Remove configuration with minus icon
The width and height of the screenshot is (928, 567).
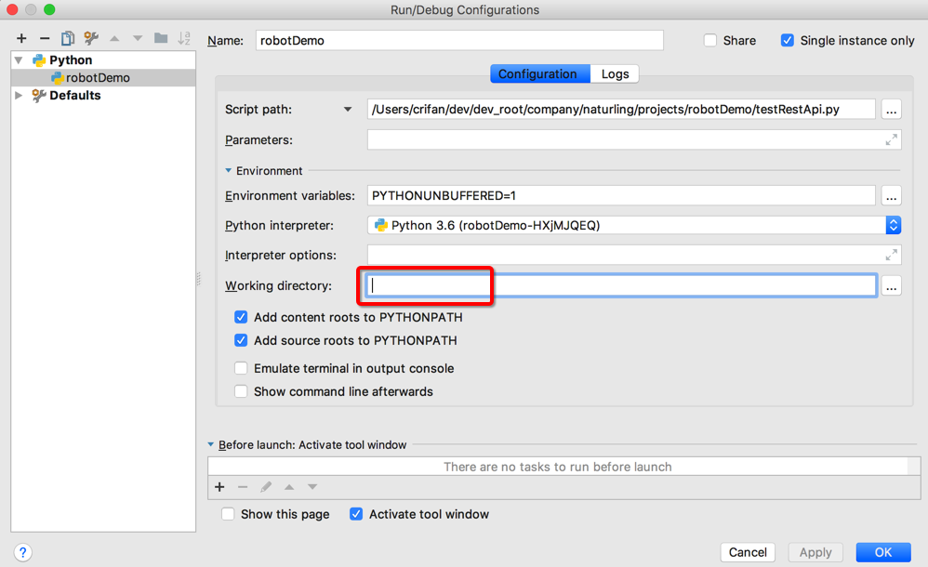[45, 38]
